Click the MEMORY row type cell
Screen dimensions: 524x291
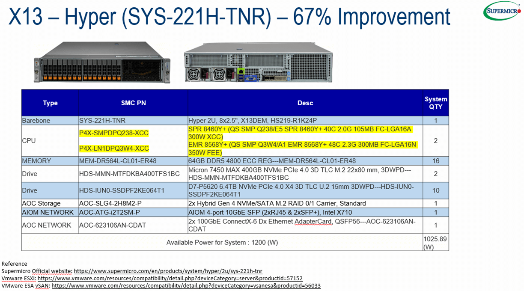coord(37,161)
